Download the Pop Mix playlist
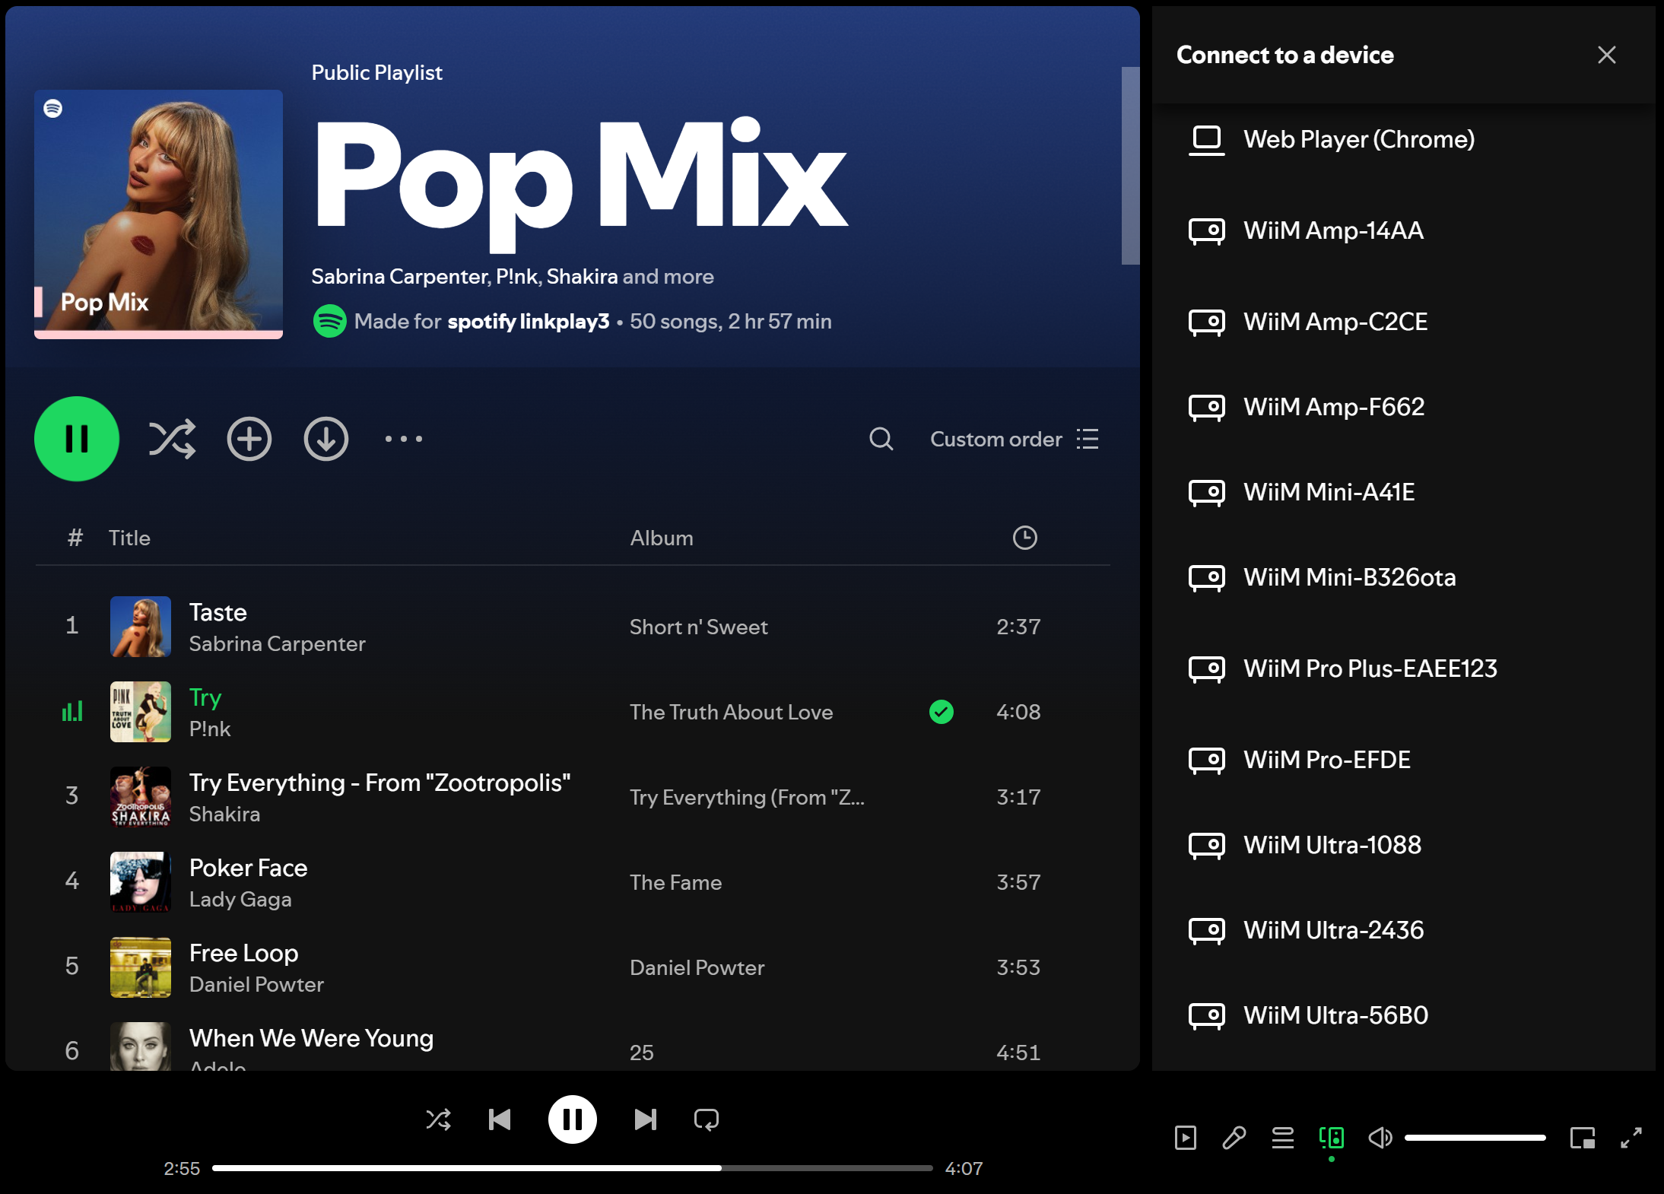1664x1194 pixels. [326, 439]
